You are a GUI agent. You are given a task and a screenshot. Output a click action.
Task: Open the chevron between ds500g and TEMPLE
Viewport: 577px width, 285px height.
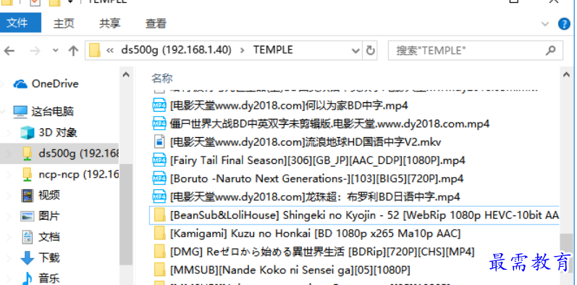(242, 50)
